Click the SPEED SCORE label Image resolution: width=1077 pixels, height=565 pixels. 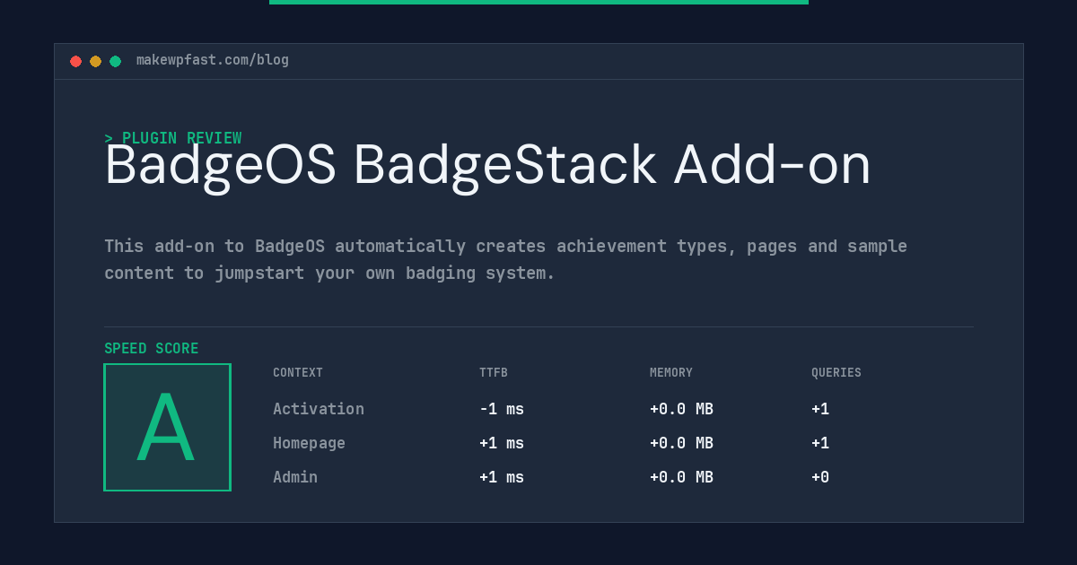(152, 349)
